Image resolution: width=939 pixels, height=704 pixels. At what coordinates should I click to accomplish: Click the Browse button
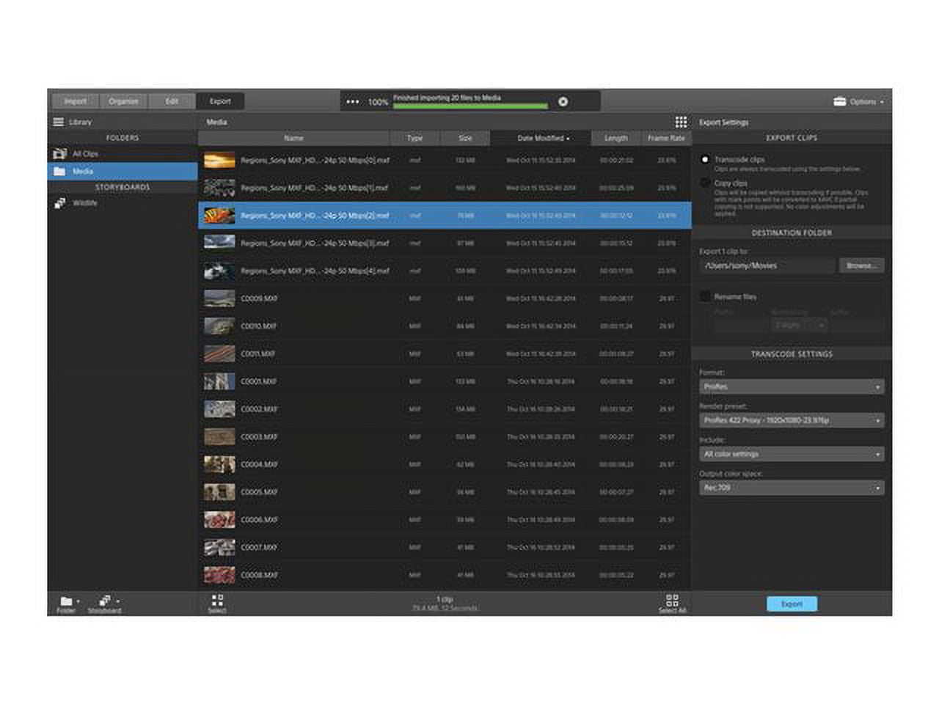click(x=861, y=265)
